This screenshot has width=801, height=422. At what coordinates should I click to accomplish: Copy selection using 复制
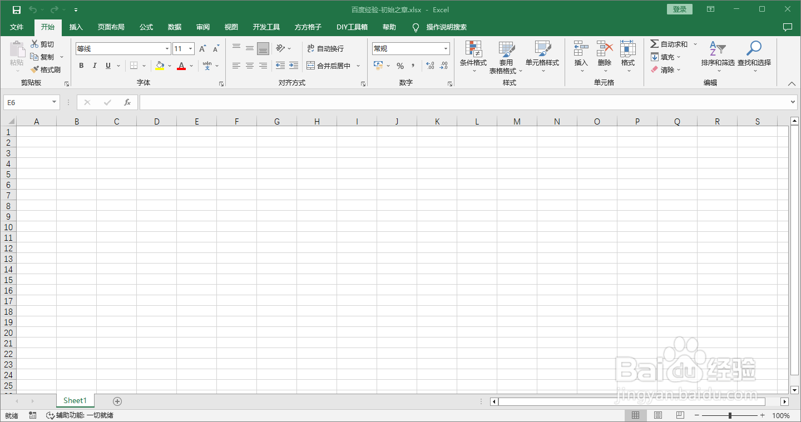pos(42,57)
